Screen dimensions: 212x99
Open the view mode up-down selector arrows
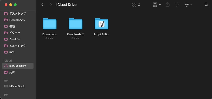(x=139, y=5)
